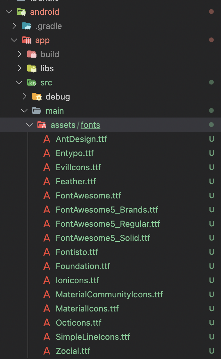Click the src folder icon

[x=32, y=83]
